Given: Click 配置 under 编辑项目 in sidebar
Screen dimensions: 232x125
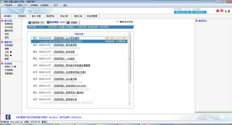Looking at the screenshot, I should tap(7, 59).
